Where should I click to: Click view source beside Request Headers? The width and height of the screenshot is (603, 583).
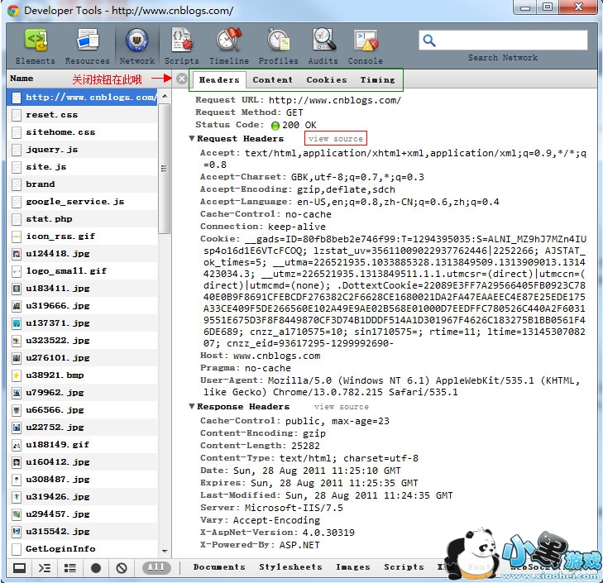pyautogui.click(x=335, y=139)
